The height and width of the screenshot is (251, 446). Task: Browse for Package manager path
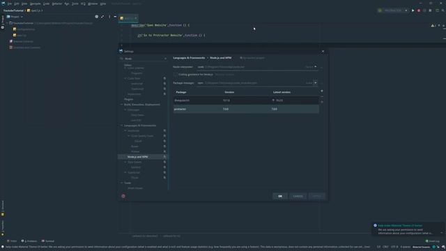(x=322, y=83)
